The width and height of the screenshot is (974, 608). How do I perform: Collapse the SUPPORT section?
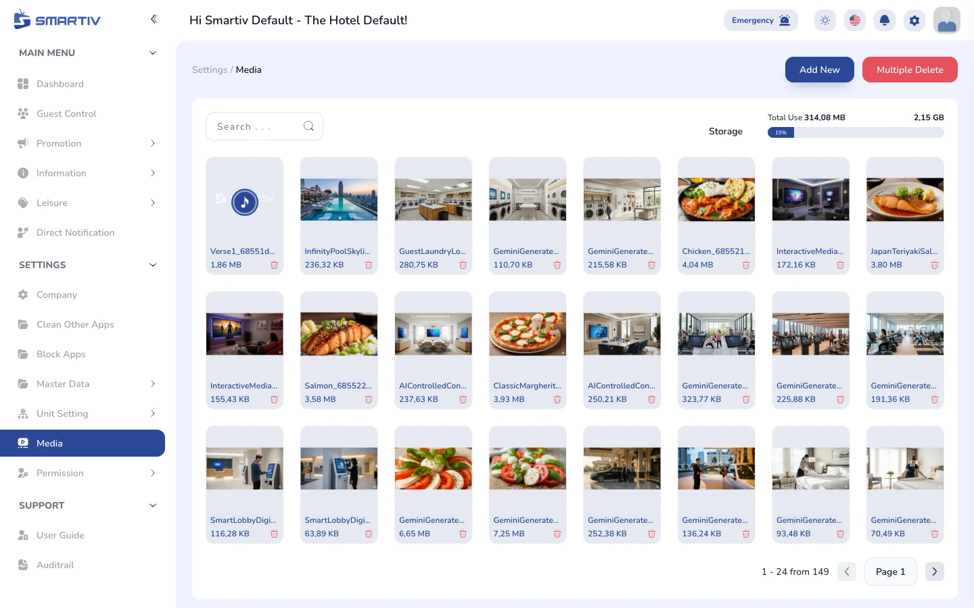click(x=153, y=505)
